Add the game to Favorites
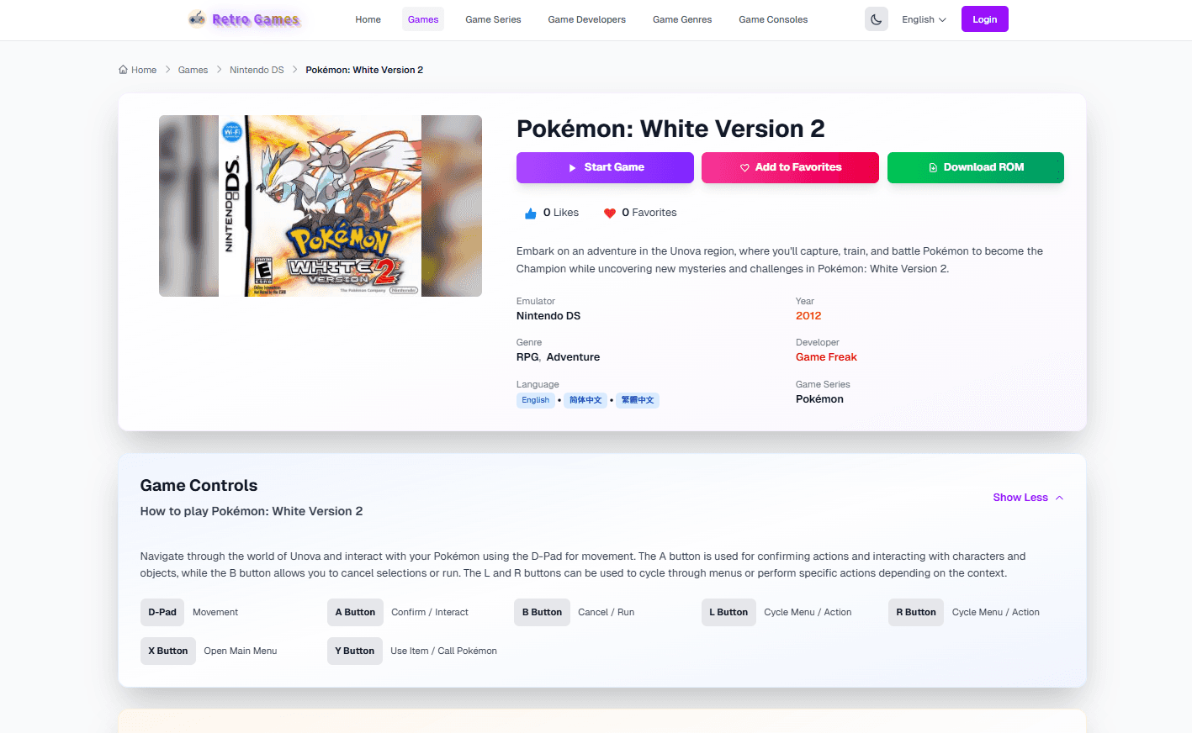Screen dimensions: 1192x733 coord(790,167)
